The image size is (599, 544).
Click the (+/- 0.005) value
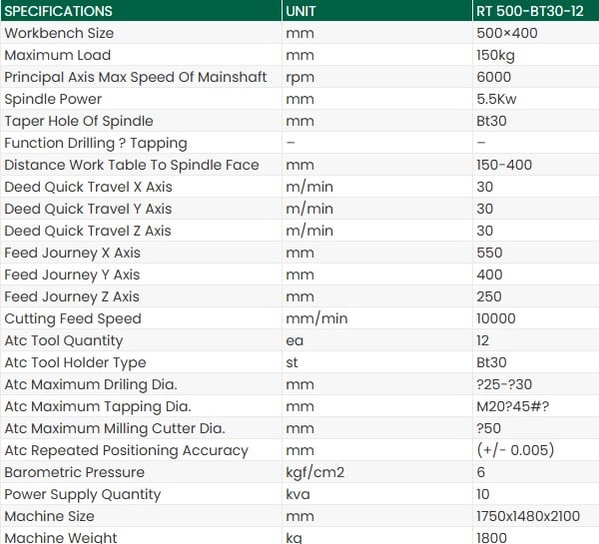515,450
